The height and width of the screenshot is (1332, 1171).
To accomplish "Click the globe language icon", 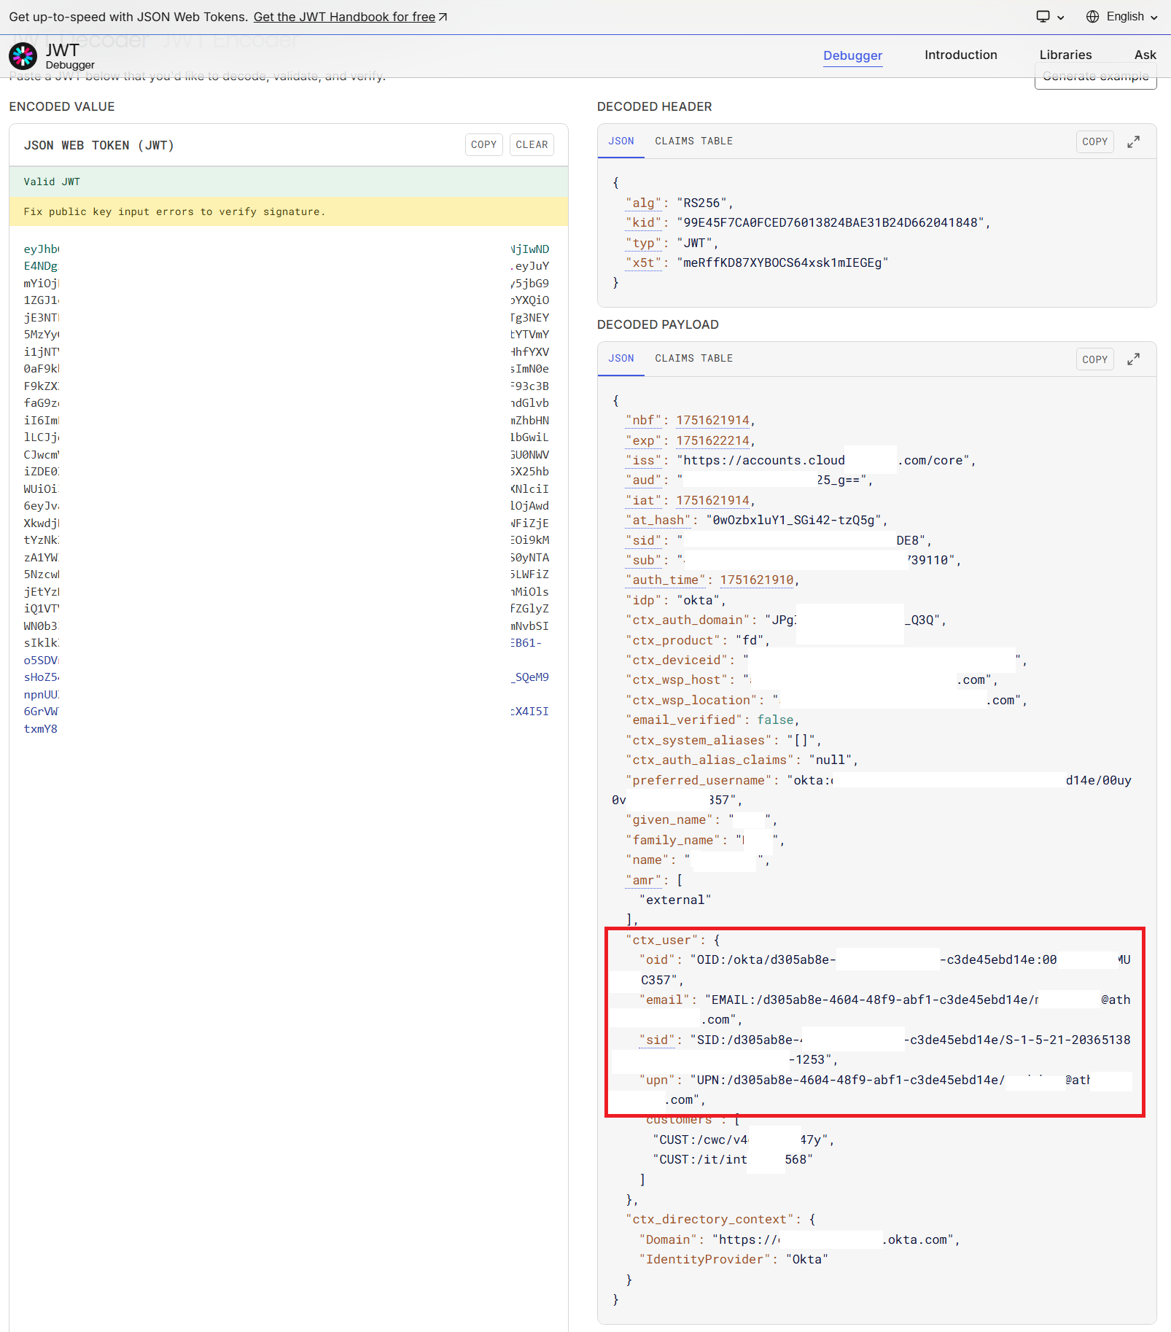I will (x=1092, y=16).
